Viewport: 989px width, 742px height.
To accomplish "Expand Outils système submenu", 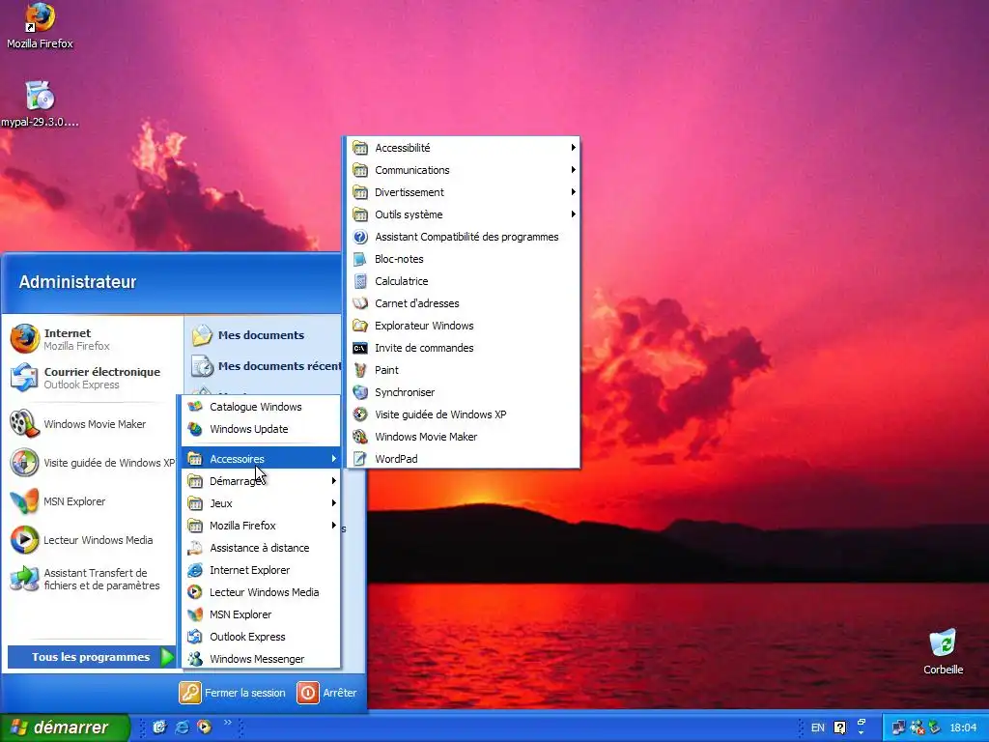I will click(463, 214).
